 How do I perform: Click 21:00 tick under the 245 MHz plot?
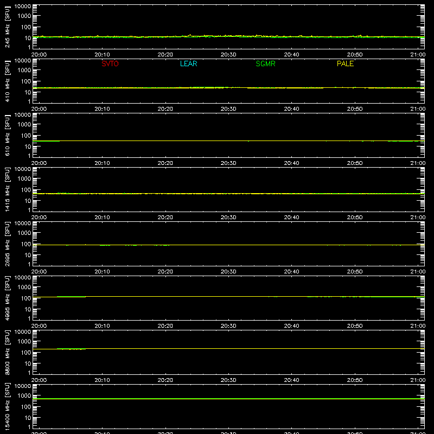tap(418, 55)
